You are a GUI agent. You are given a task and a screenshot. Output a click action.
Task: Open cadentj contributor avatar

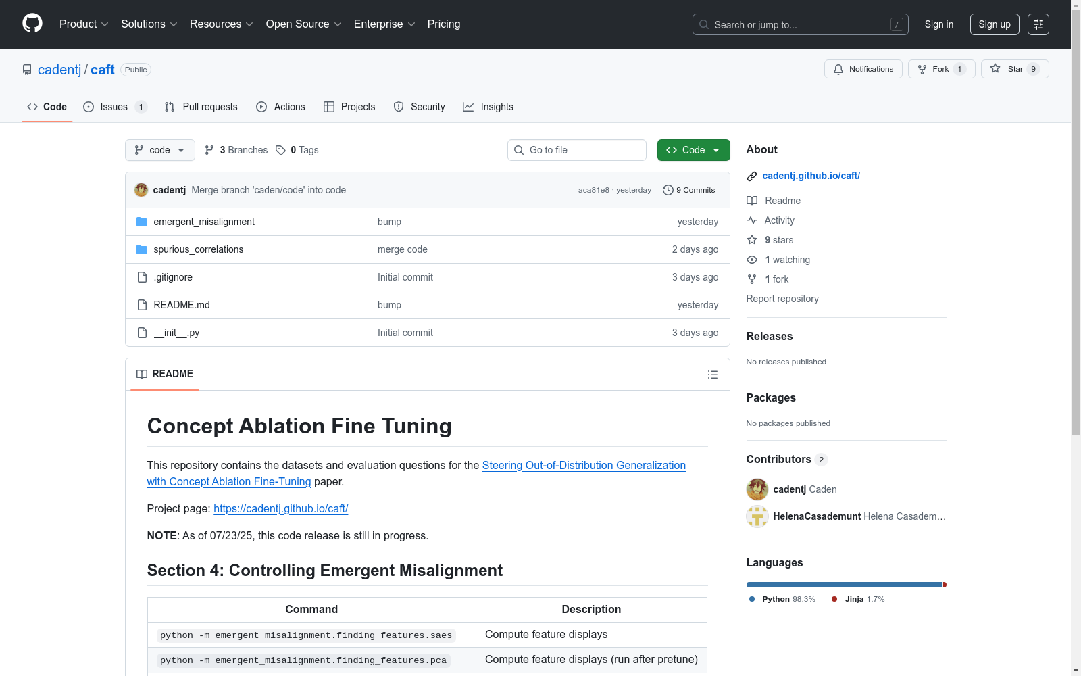pos(757,489)
